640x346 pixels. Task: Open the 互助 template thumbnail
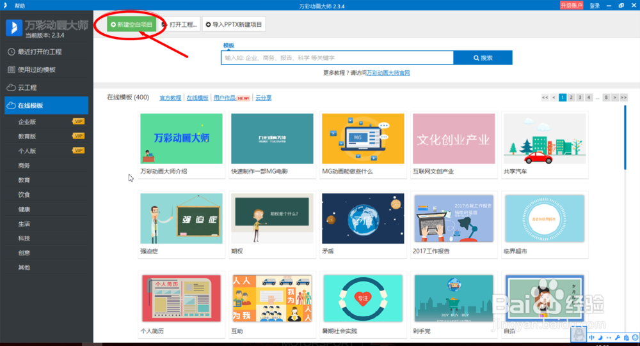tap(272, 298)
